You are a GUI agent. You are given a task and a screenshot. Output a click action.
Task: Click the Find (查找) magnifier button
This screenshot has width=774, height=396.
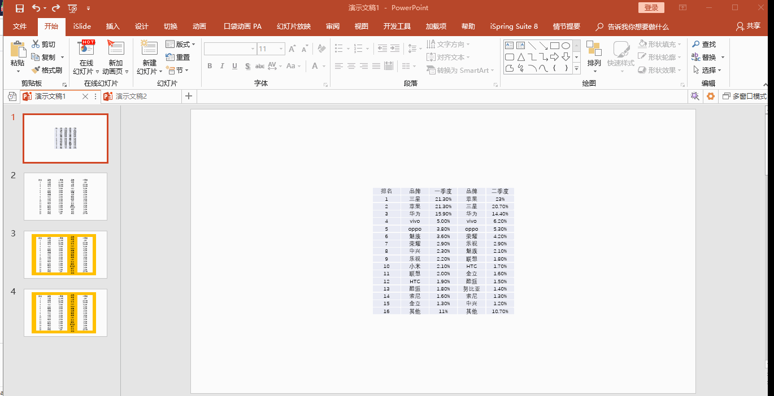703,44
